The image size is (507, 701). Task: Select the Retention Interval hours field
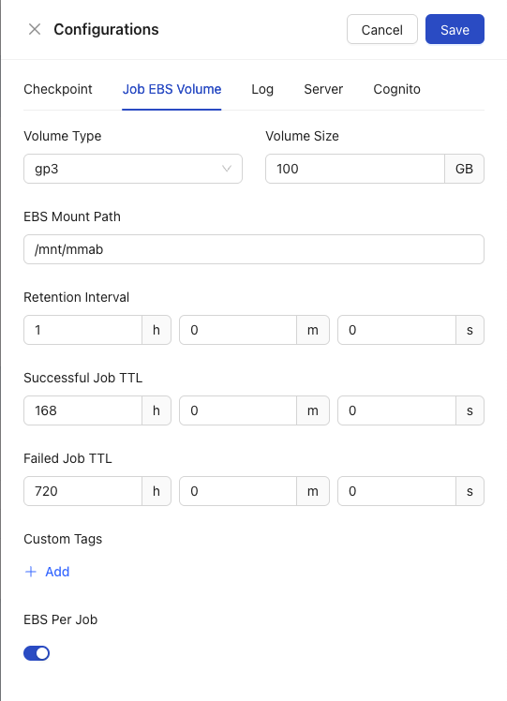coord(82,330)
